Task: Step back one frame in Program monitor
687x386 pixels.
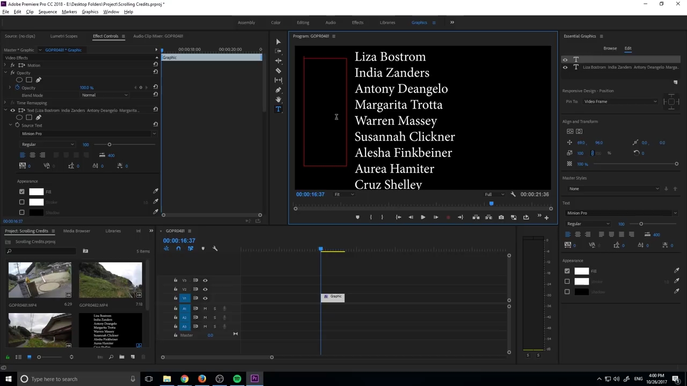Action: (411, 217)
